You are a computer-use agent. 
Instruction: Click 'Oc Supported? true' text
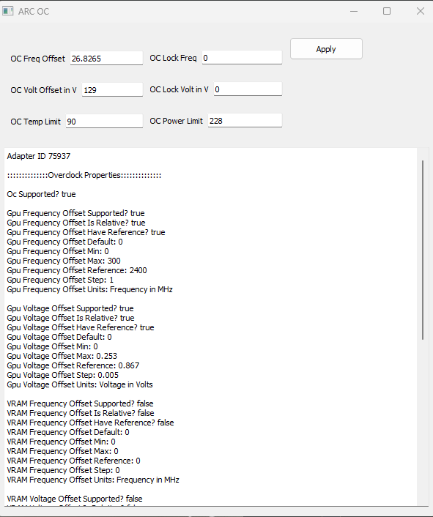pyautogui.click(x=41, y=194)
